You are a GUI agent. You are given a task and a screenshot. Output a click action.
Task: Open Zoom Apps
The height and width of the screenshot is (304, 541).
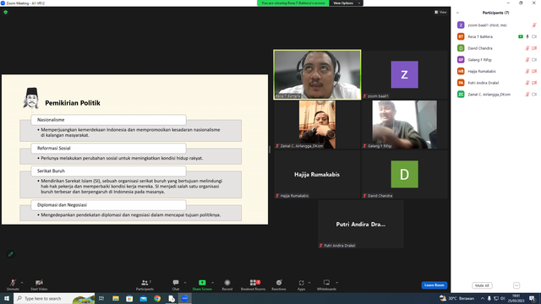coord(301,285)
